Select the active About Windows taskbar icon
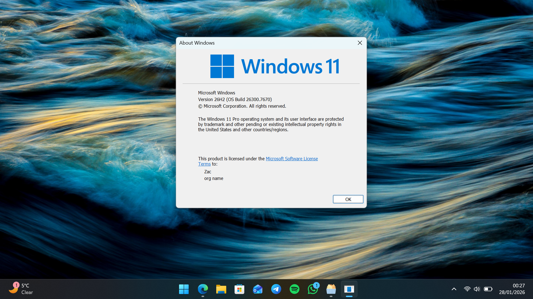Screen dimensions: 533x299 pyautogui.click(x=349, y=289)
